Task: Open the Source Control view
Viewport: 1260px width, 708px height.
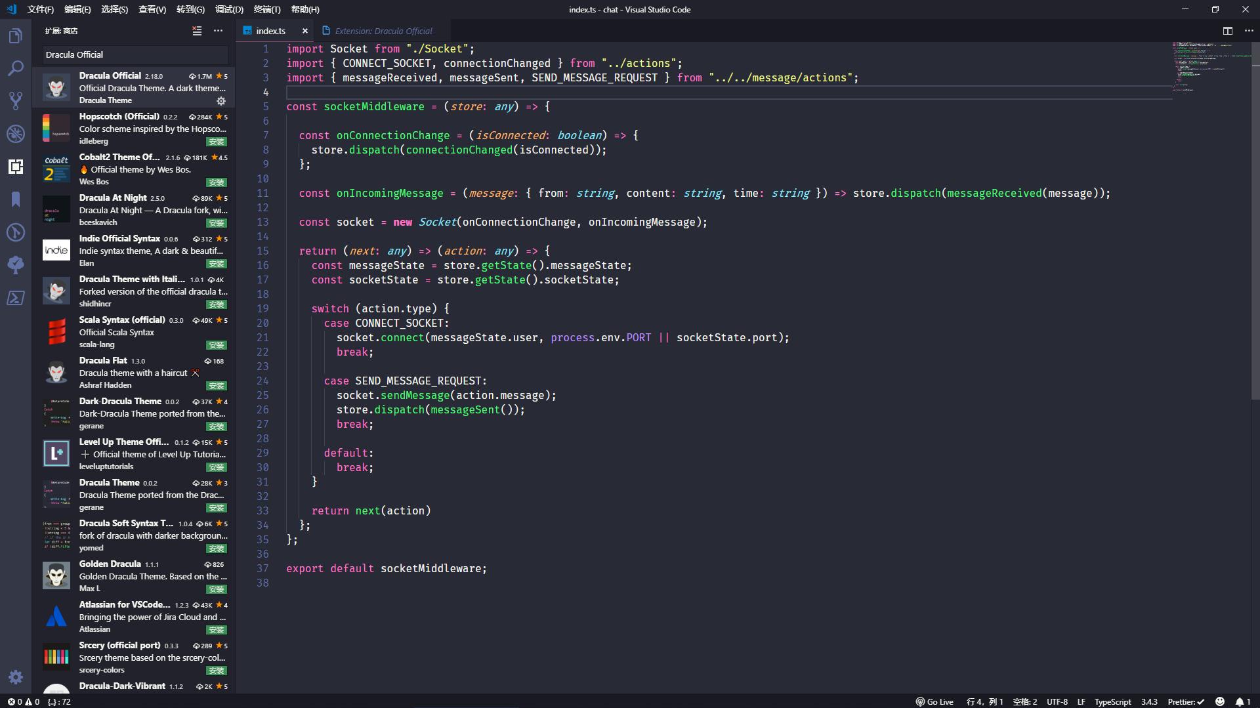Action: 16,101
